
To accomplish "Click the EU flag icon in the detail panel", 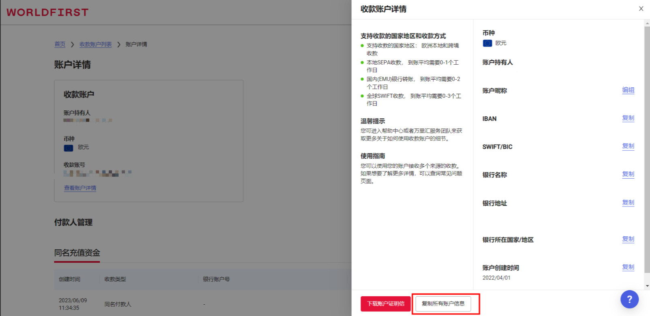I will click(487, 43).
